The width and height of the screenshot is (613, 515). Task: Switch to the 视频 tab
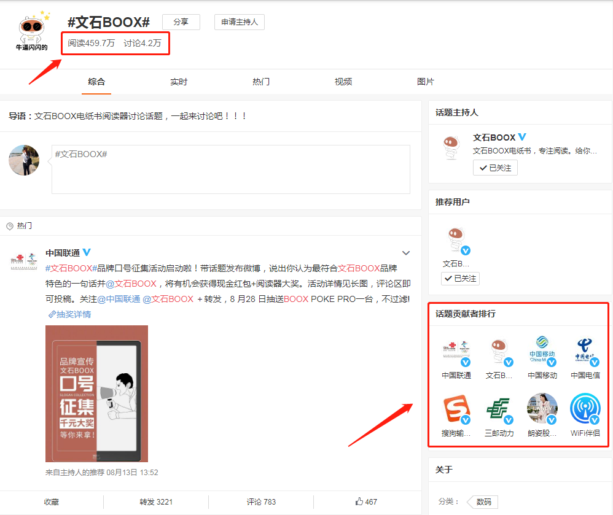(343, 82)
